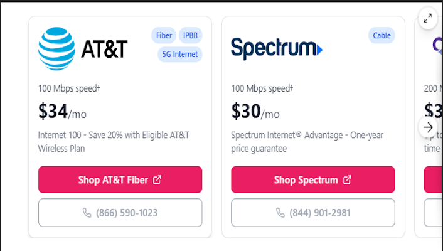This screenshot has width=443, height=251.
Task: Call AT&T at (866) 590-1023
Action: pos(126,213)
